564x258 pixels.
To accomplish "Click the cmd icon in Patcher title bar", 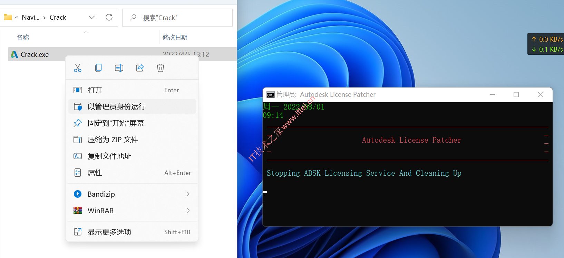I will click(x=271, y=95).
